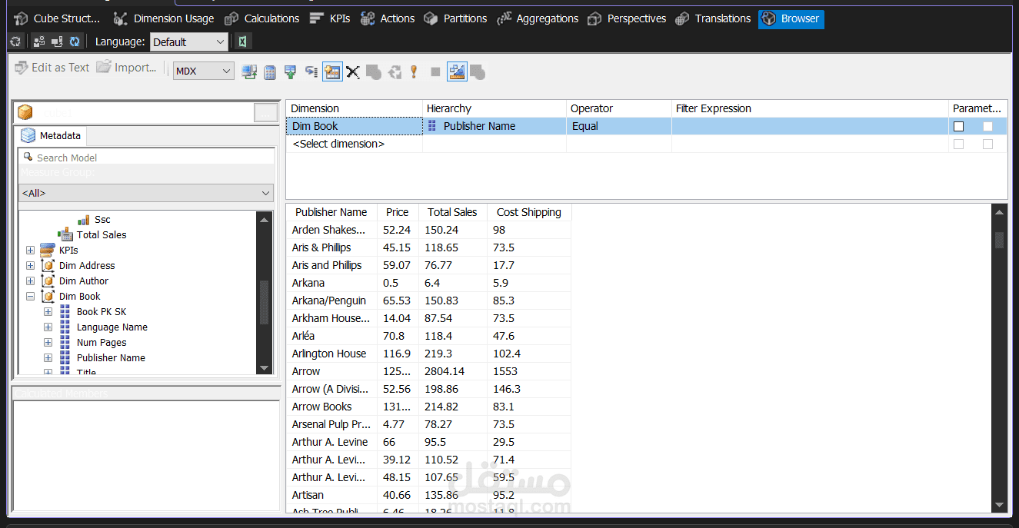Click the Metadata tab
This screenshot has height=528, width=1019.
[x=52, y=135]
